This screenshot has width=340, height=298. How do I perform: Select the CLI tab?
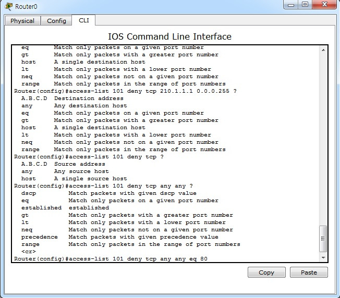(84, 20)
